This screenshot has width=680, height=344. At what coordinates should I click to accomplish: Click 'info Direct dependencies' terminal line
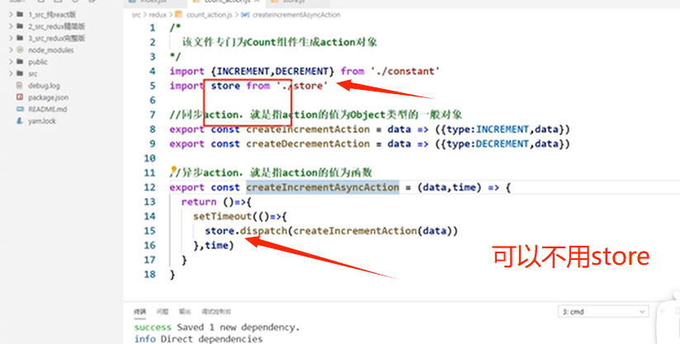click(198, 338)
